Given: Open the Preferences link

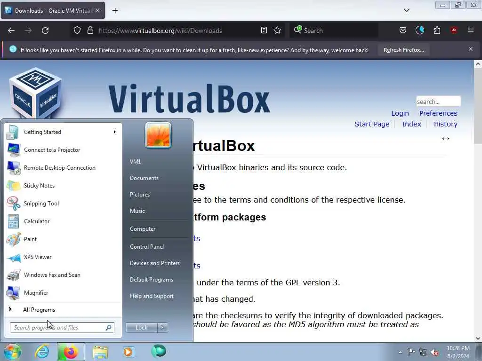Looking at the screenshot, I should tap(438, 113).
